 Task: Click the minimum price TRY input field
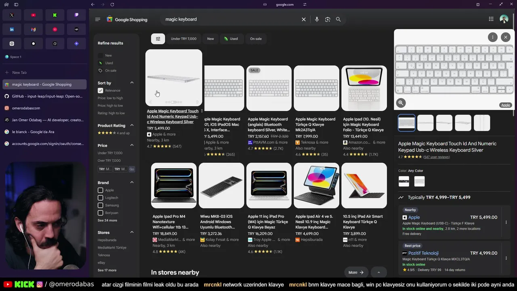click(x=105, y=169)
